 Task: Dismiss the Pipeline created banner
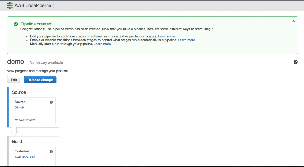click(294, 21)
